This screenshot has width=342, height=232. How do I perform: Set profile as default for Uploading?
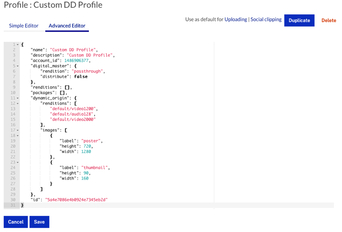coord(236,19)
